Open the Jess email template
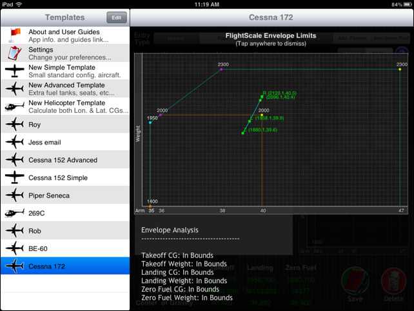414x311 pixels. click(x=64, y=142)
